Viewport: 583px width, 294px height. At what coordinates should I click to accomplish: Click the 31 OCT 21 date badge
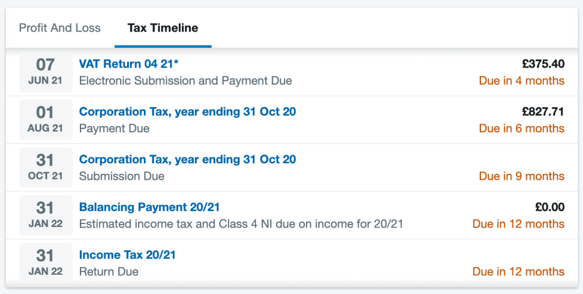pyautogui.click(x=45, y=167)
